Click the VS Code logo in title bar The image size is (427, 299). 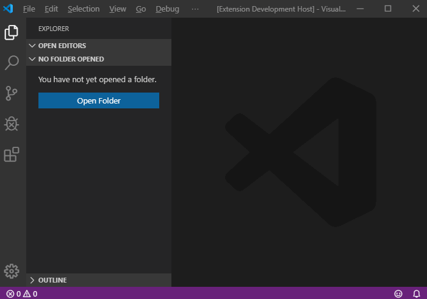8,9
